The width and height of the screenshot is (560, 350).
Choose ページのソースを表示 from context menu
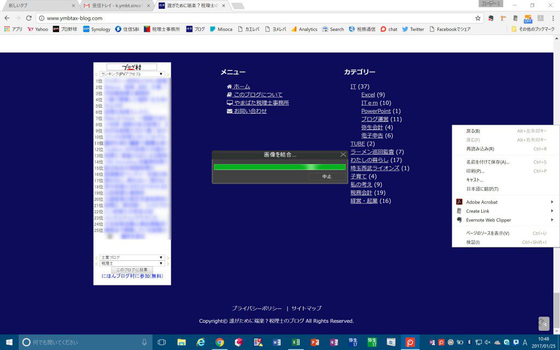tap(487, 233)
